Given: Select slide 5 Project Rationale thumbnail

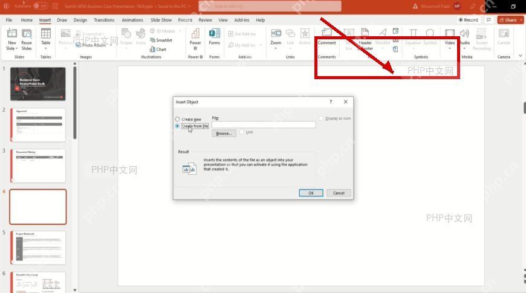Looking at the screenshot, I should coord(38,248).
